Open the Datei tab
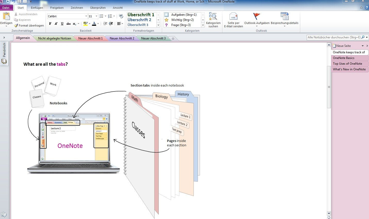Viewport: 369px width, 219px height. 6,8
